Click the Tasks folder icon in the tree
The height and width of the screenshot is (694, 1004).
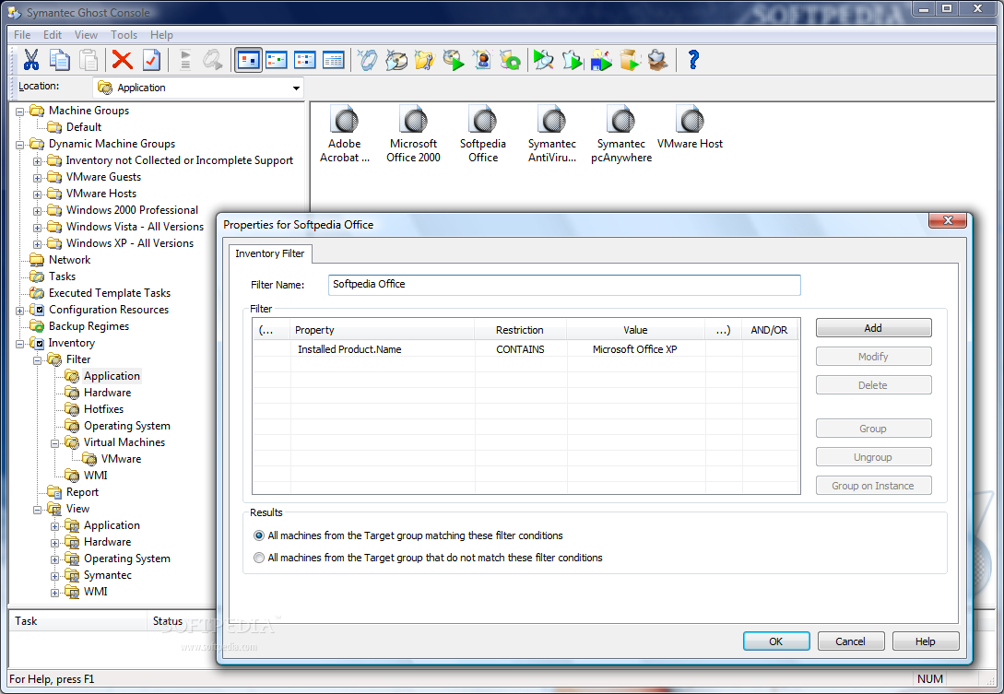(37, 276)
